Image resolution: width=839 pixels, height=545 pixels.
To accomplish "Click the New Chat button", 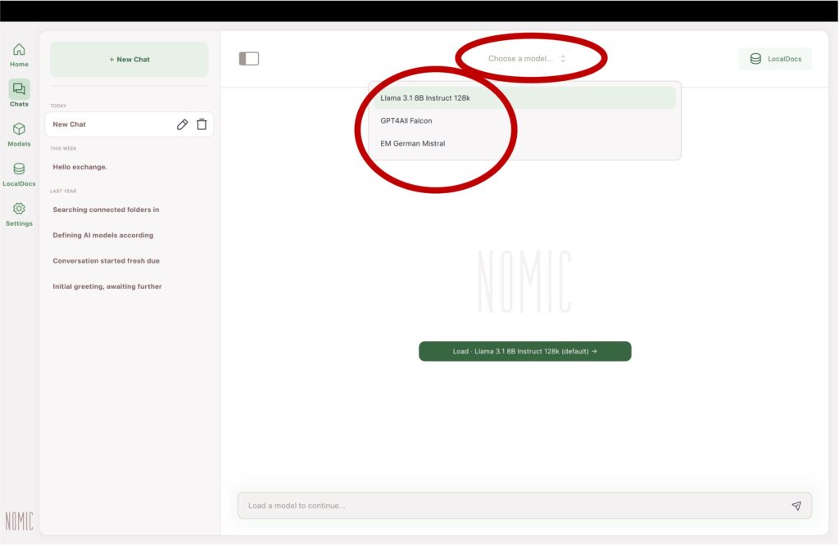I will pyautogui.click(x=129, y=60).
